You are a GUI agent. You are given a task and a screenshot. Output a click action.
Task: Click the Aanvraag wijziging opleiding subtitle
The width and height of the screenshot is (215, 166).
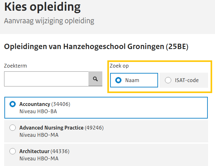(x=49, y=21)
